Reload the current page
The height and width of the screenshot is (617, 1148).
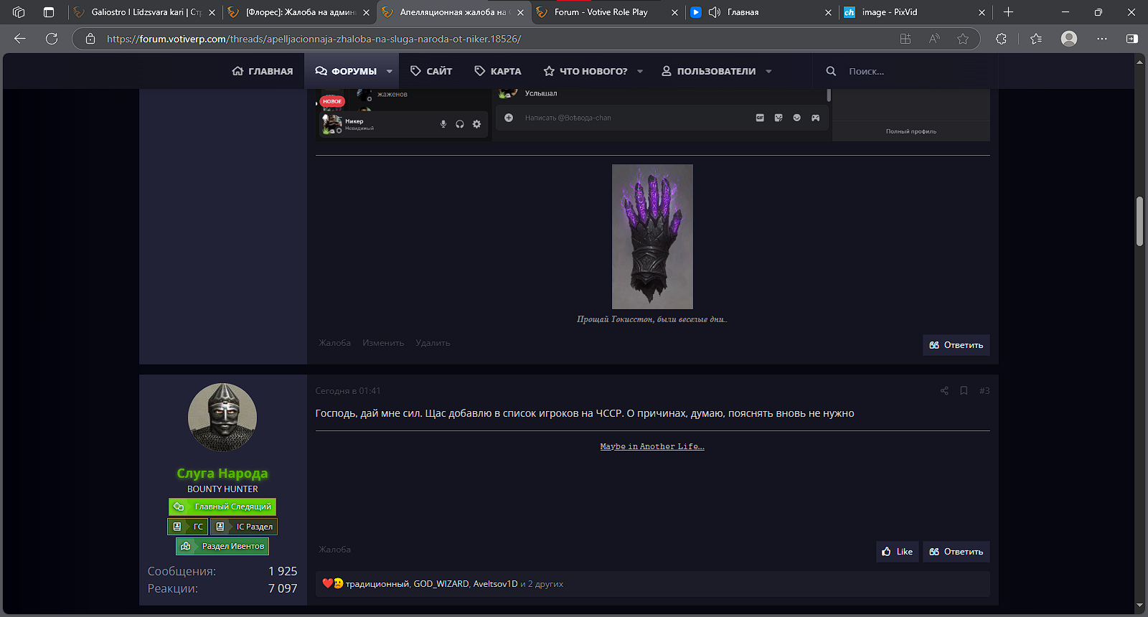click(52, 39)
